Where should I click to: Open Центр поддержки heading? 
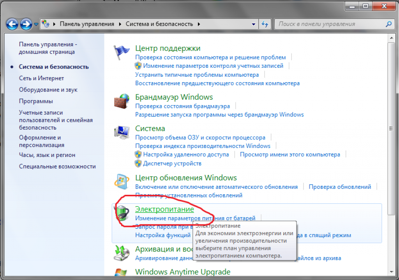pyautogui.click(x=168, y=48)
